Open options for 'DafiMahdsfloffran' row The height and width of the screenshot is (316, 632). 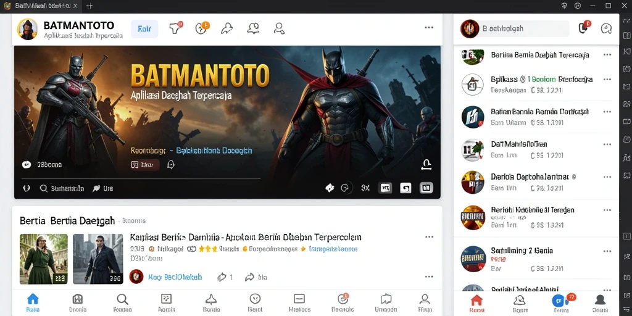607,144
